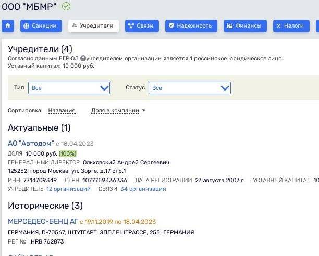Expand the Тип filter dropdown
The image size is (319, 256).
tap(69, 88)
